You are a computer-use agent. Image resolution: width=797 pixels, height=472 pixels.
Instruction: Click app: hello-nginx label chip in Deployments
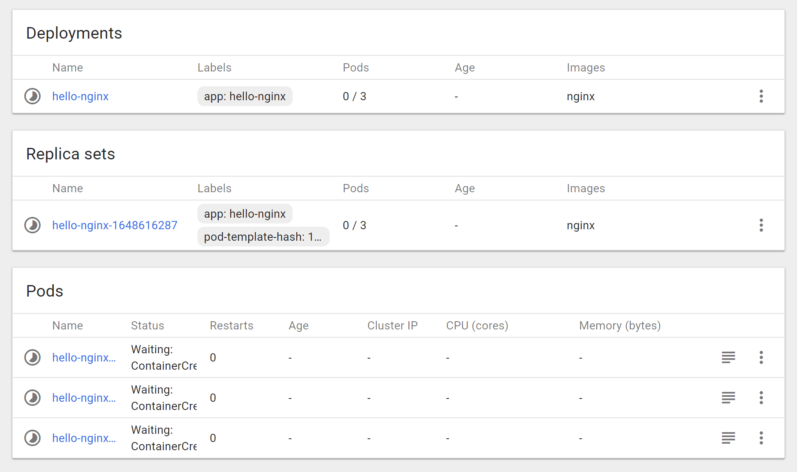point(245,96)
